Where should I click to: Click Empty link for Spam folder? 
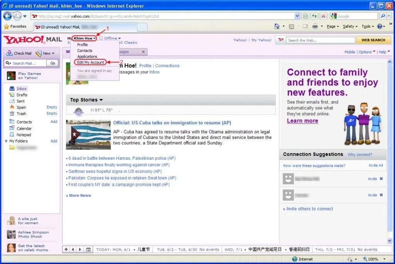52,107
